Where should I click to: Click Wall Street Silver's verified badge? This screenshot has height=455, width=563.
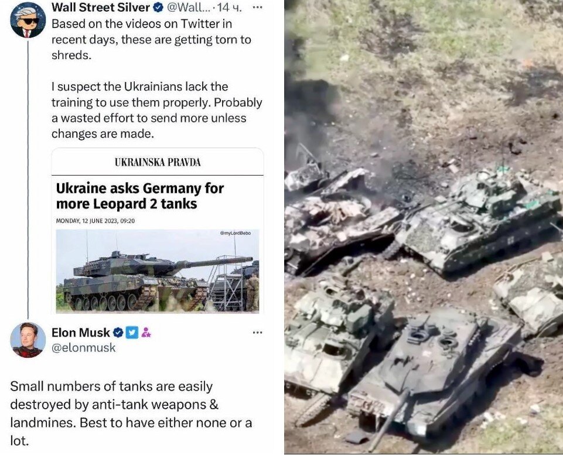click(x=158, y=7)
